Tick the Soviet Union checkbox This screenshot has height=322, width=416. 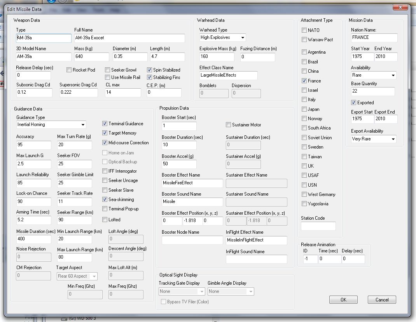pyautogui.click(x=304, y=138)
